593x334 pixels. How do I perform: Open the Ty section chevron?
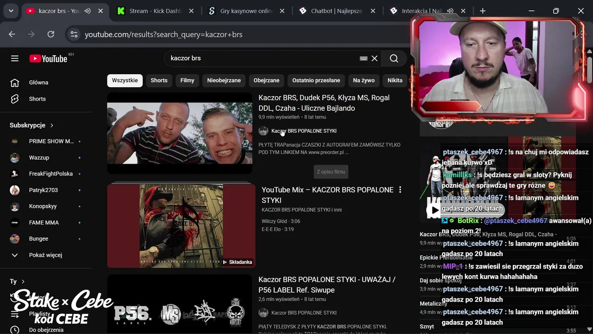[x=23, y=282]
